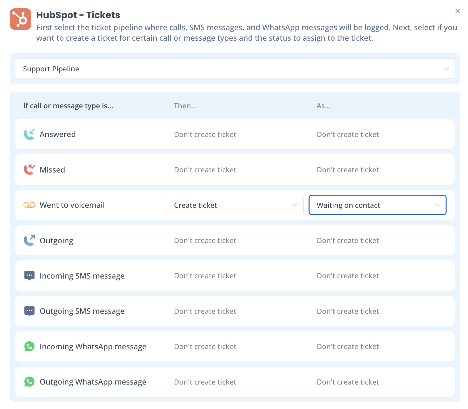This screenshot has height=409, width=468.
Task: Select the Answered row's Then option
Action: point(205,134)
